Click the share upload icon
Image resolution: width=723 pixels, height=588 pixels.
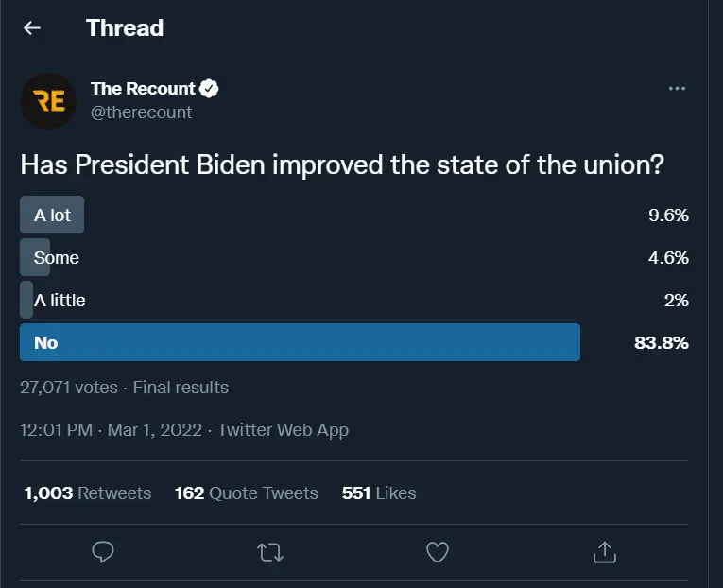tap(604, 551)
